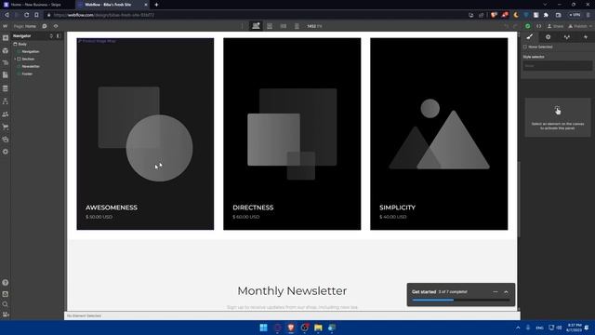Open the Add Elements panel
The width and height of the screenshot is (595, 335).
(x=6, y=38)
